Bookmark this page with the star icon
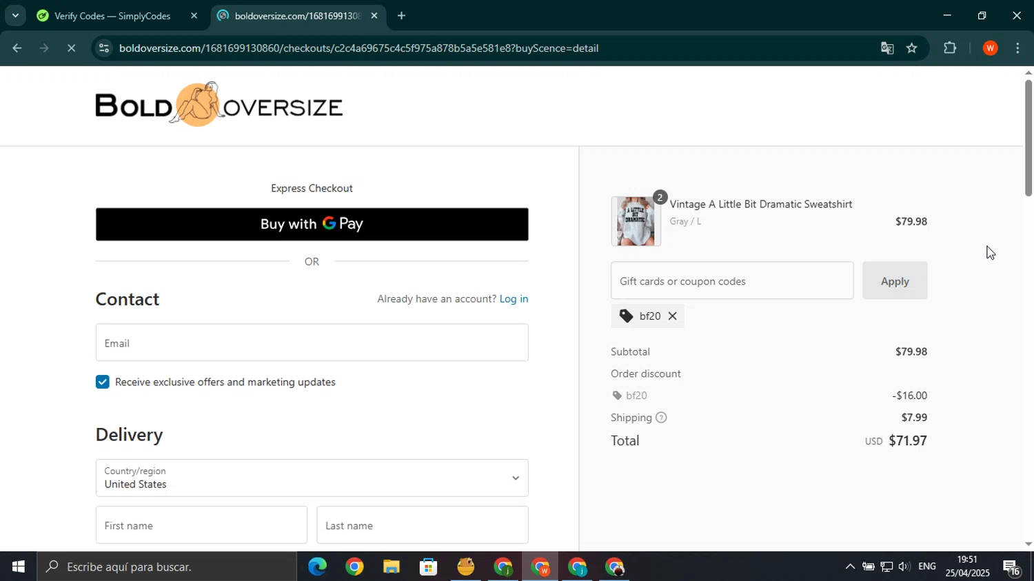This screenshot has height=581, width=1034. 912,48
